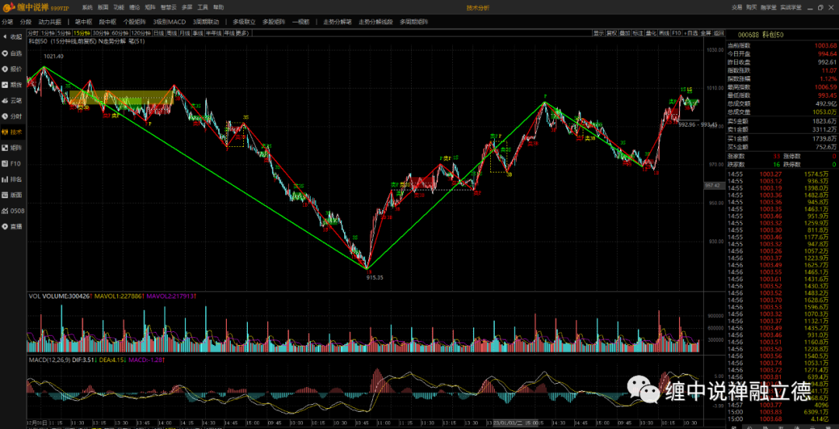Toggle the 段中枢 toolbar option
This screenshot has width=839, height=429.
click(x=107, y=22)
